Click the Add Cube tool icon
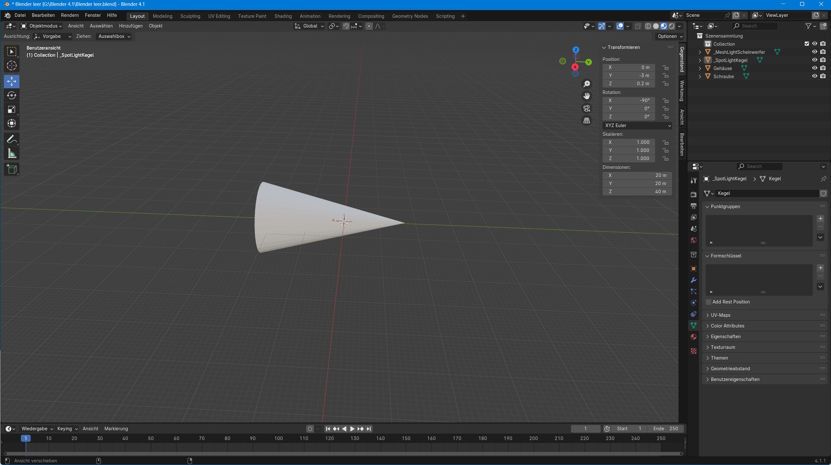This screenshot has height=465, width=831. click(x=12, y=169)
